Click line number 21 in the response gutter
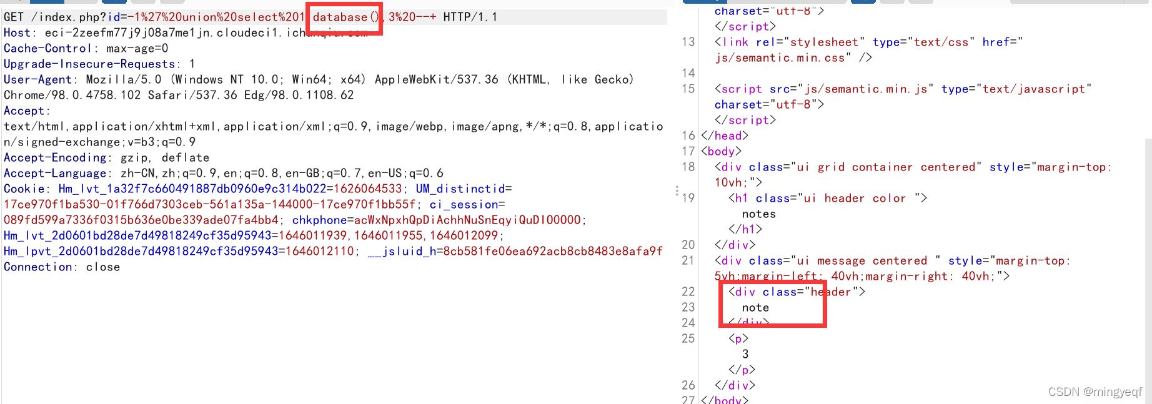1152x404 pixels. 688,260
